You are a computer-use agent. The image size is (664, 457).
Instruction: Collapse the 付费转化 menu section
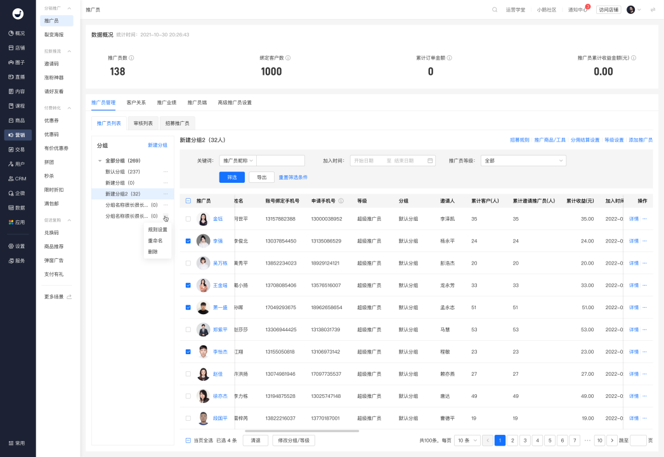[x=70, y=108]
